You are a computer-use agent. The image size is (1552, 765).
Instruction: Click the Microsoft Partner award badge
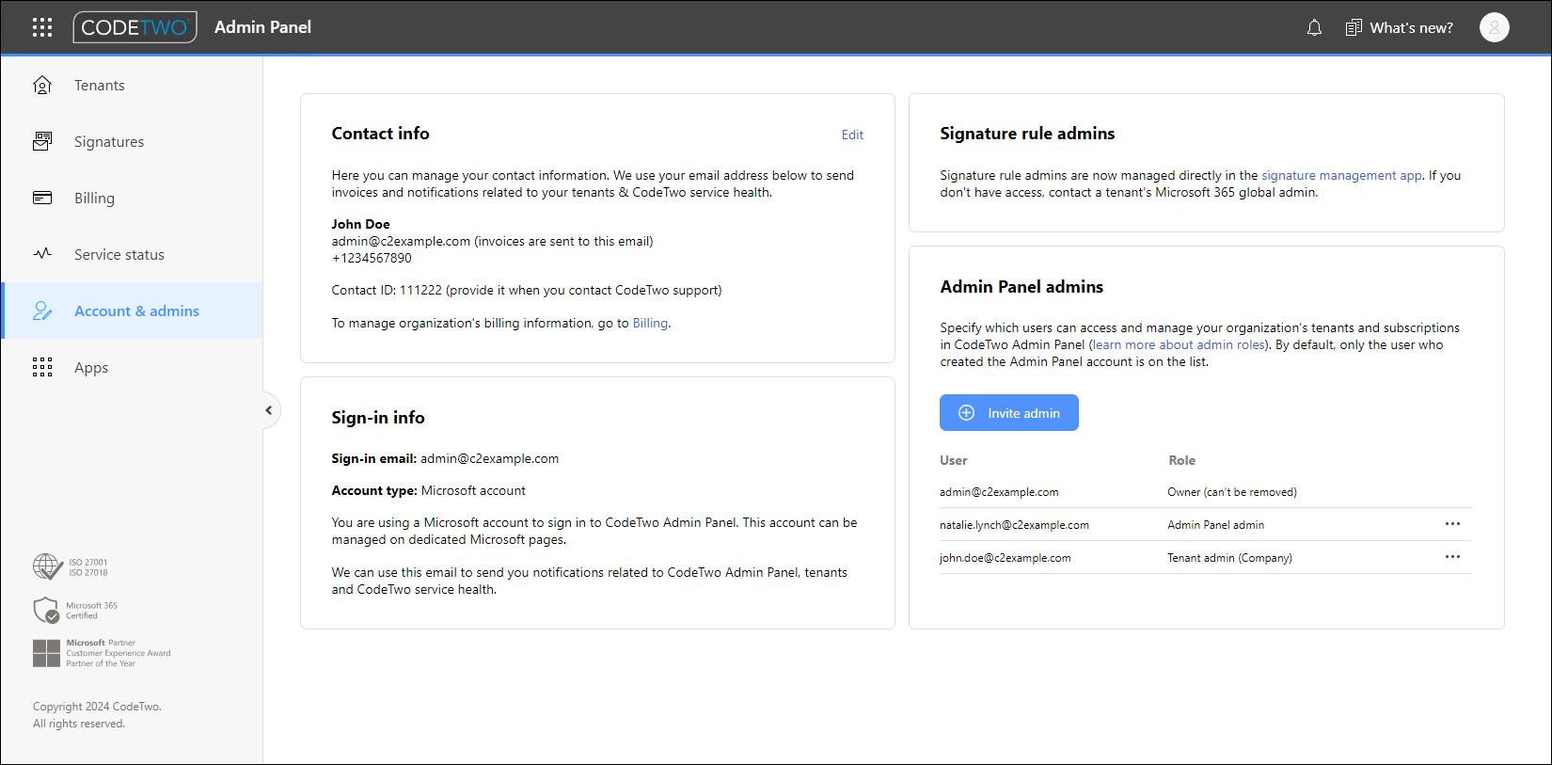pos(102,653)
